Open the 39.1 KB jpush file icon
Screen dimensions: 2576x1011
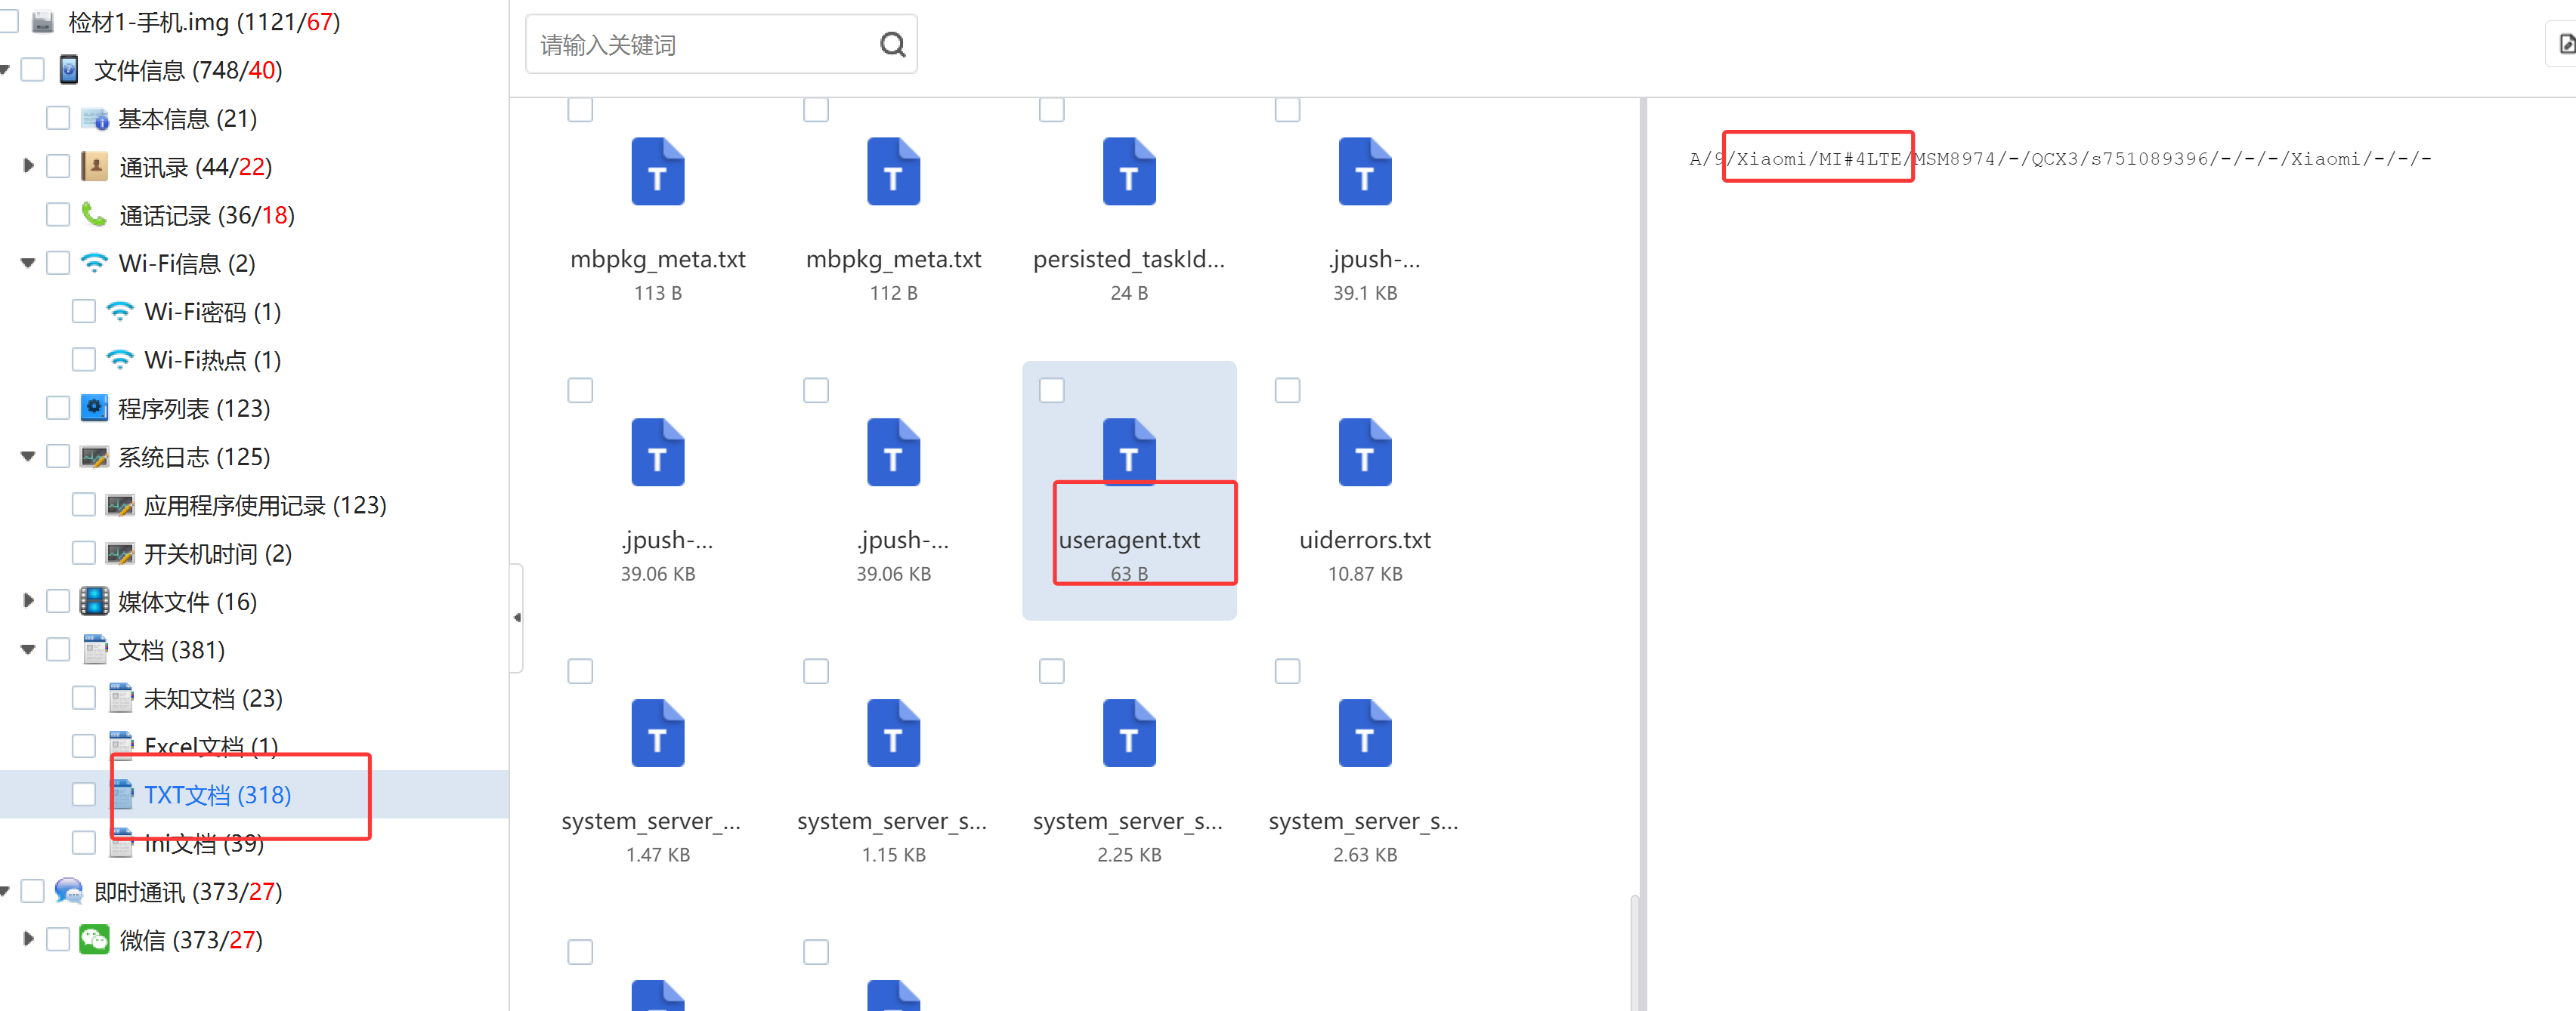click(x=1364, y=171)
